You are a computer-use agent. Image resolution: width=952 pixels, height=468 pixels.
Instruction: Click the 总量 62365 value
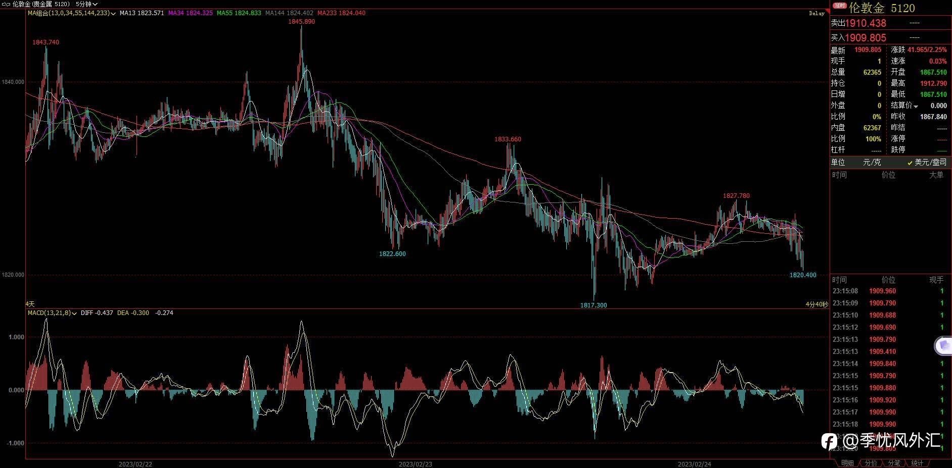[x=872, y=72]
